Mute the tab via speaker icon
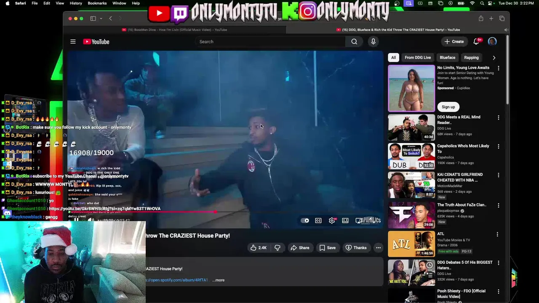This screenshot has height=303, width=539. tap(506, 30)
